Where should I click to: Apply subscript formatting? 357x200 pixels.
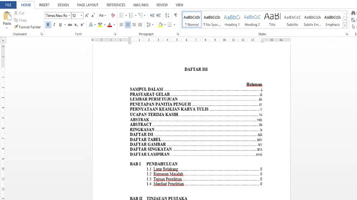(x=76, y=25)
